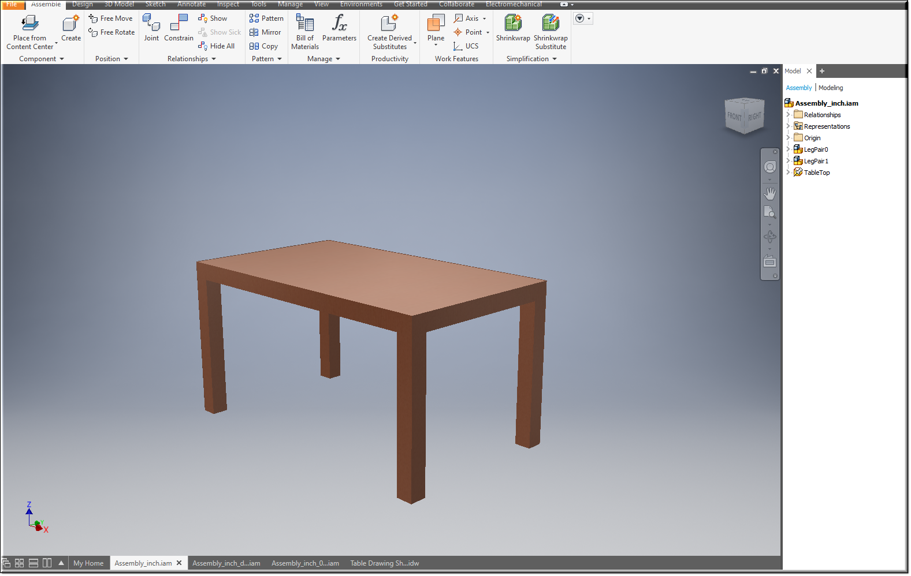Click the cascade windows icon
The width and height of the screenshot is (911, 576).
click(x=6, y=563)
